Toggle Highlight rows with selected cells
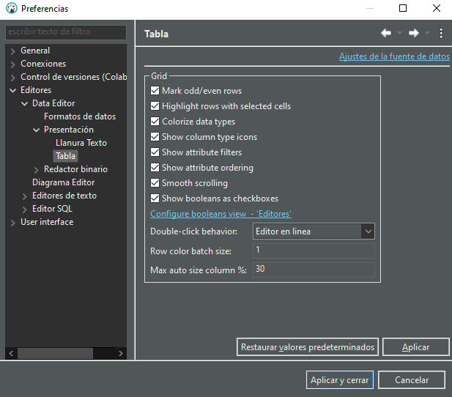 [x=155, y=106]
